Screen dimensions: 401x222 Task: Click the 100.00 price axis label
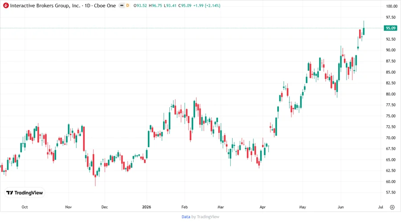point(392,6)
